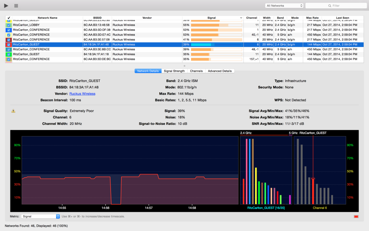Click the blue signal bar of selected RitzCarlton_GUEST
This screenshot has height=231, width=369.
(x=217, y=44)
